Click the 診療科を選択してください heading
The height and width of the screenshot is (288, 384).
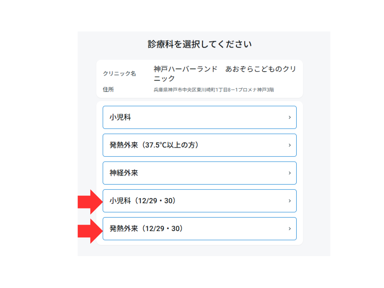(199, 44)
